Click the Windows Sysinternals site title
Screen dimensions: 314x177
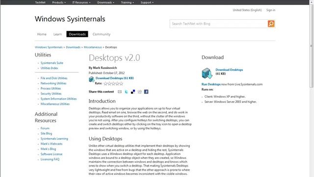(x=70, y=19)
